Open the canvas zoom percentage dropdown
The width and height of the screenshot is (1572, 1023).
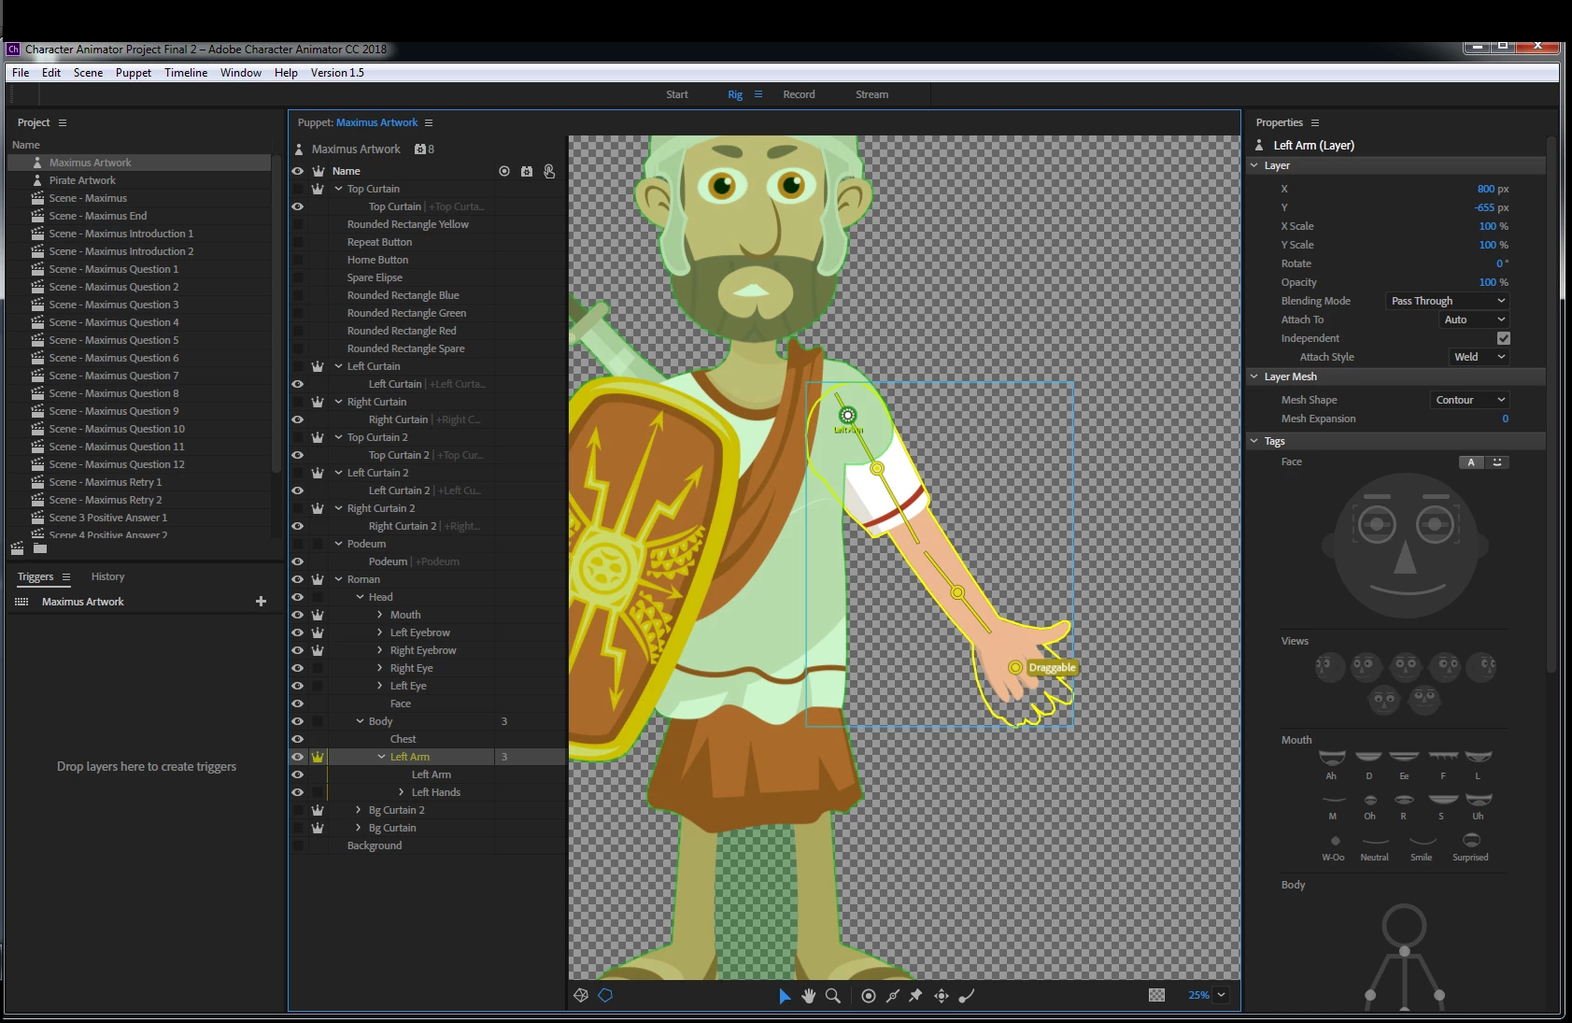tap(1222, 995)
